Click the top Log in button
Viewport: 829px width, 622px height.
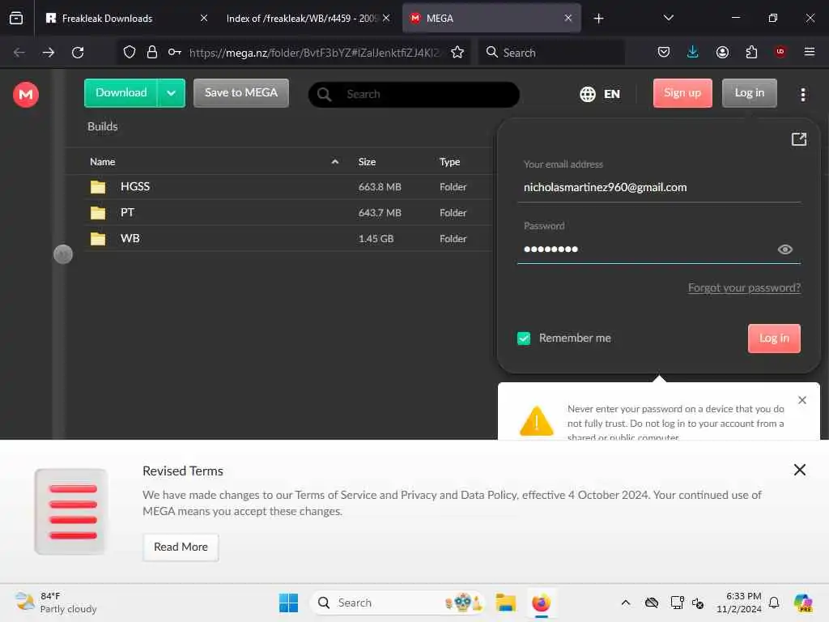click(749, 93)
